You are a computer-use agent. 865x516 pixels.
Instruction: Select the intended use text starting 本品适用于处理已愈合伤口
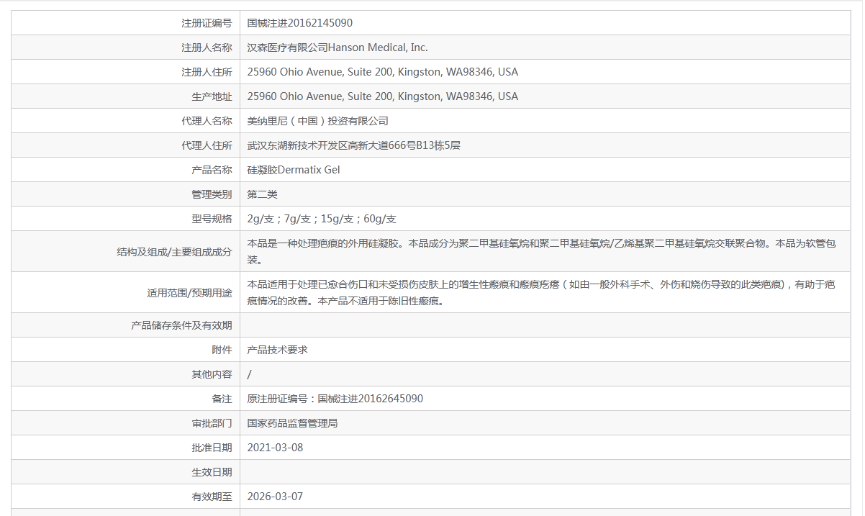coord(541,292)
